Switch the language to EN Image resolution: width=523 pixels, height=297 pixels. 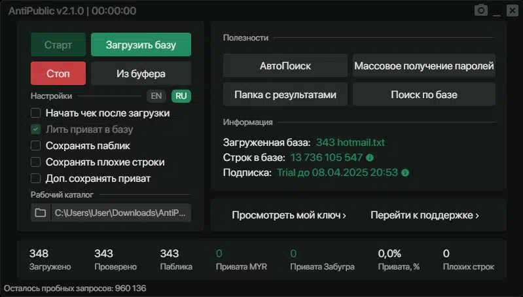tap(156, 96)
